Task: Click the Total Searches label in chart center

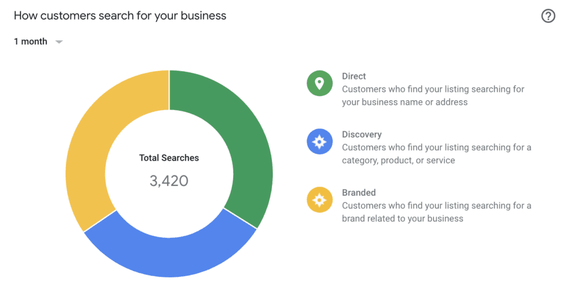Action: click(169, 158)
